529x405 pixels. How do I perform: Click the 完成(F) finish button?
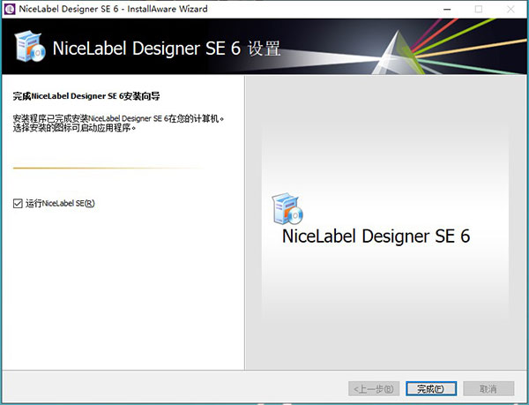click(x=431, y=389)
